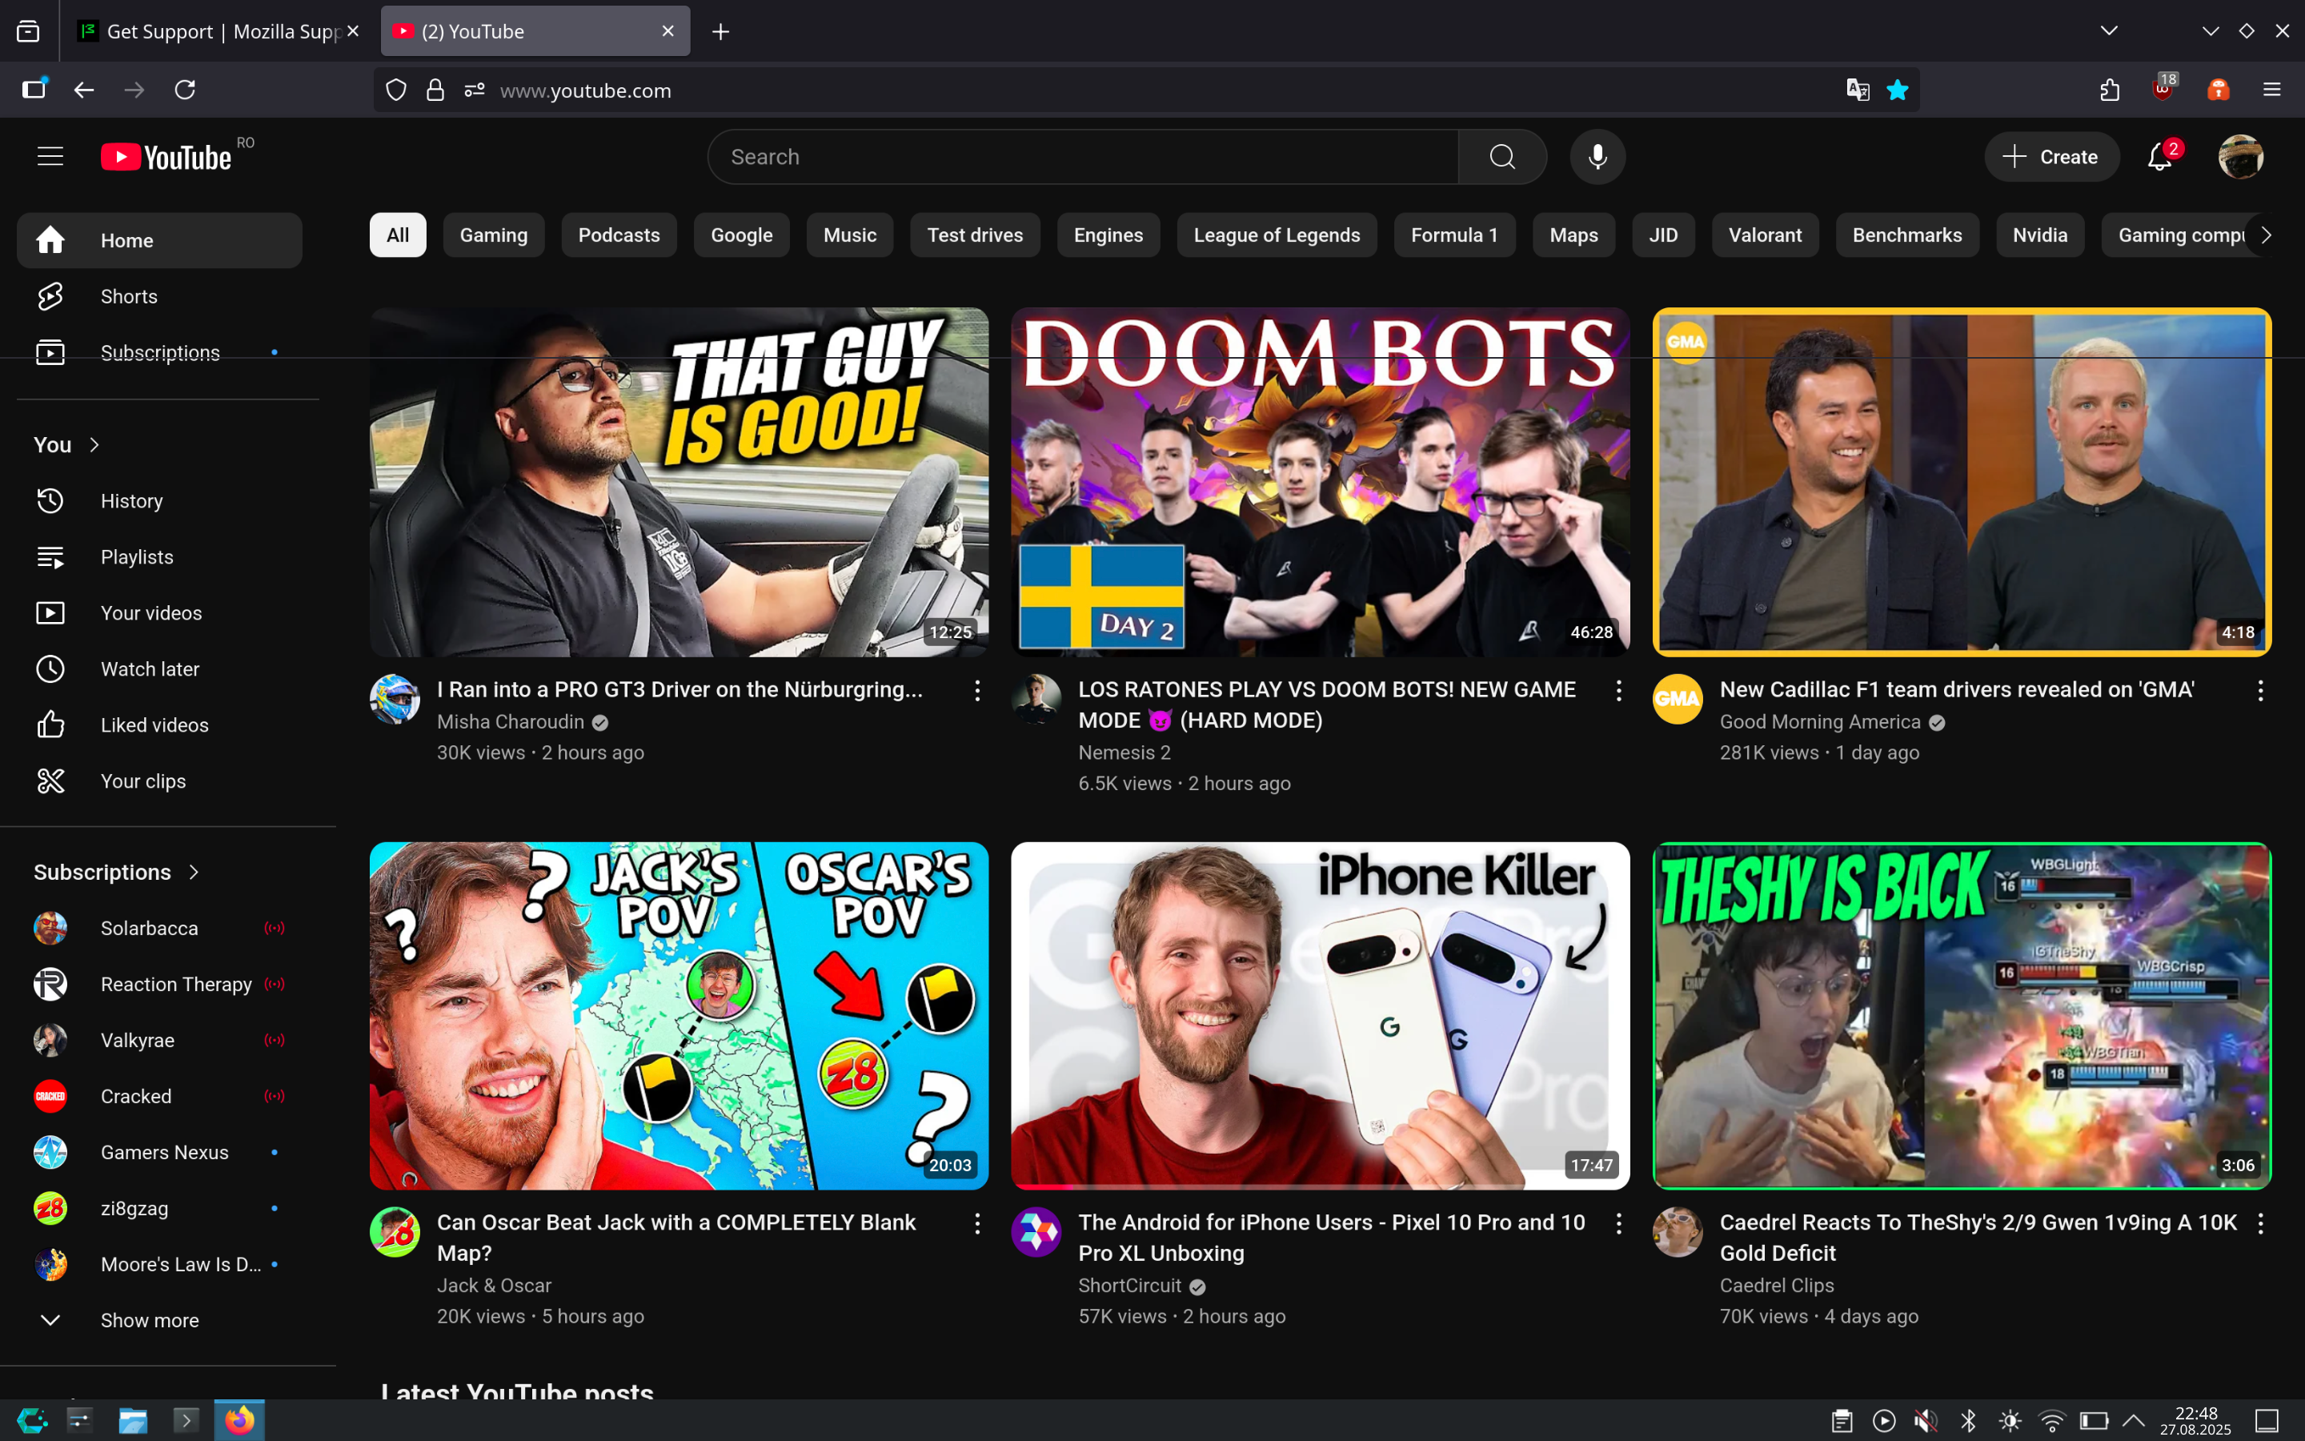Open the Misha Charoudin channel link

click(511, 722)
